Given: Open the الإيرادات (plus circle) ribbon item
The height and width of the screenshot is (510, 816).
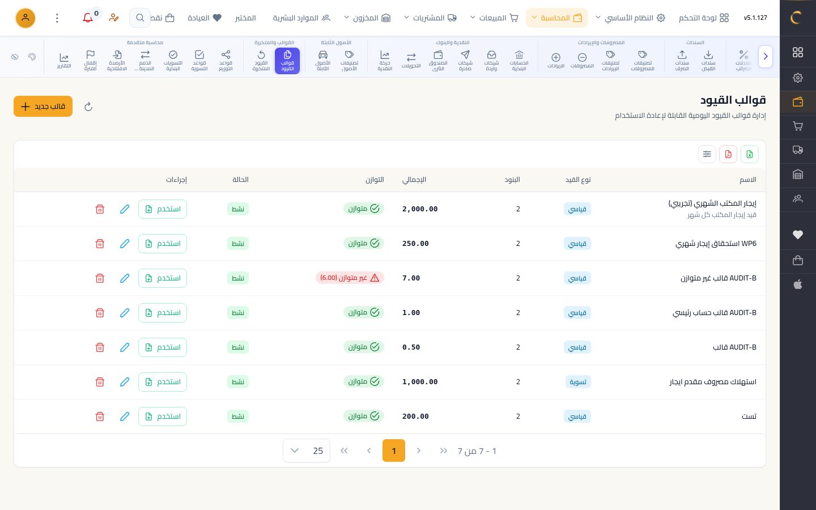Looking at the screenshot, I should coord(556,61).
